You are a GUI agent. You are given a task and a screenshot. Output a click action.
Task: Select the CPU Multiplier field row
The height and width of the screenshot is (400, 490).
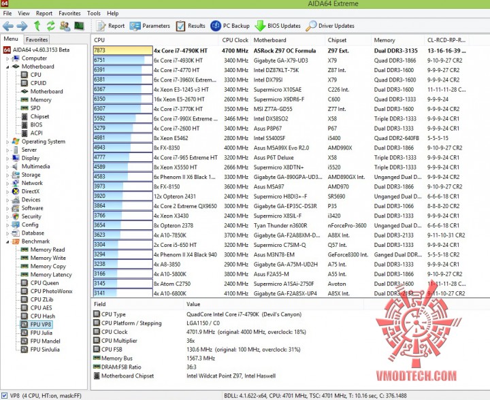tap(119, 341)
